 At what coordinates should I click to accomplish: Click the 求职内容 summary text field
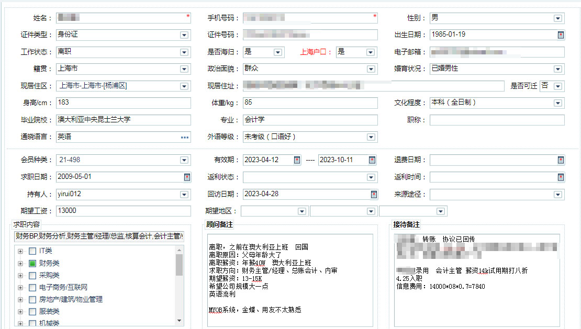coord(99,236)
